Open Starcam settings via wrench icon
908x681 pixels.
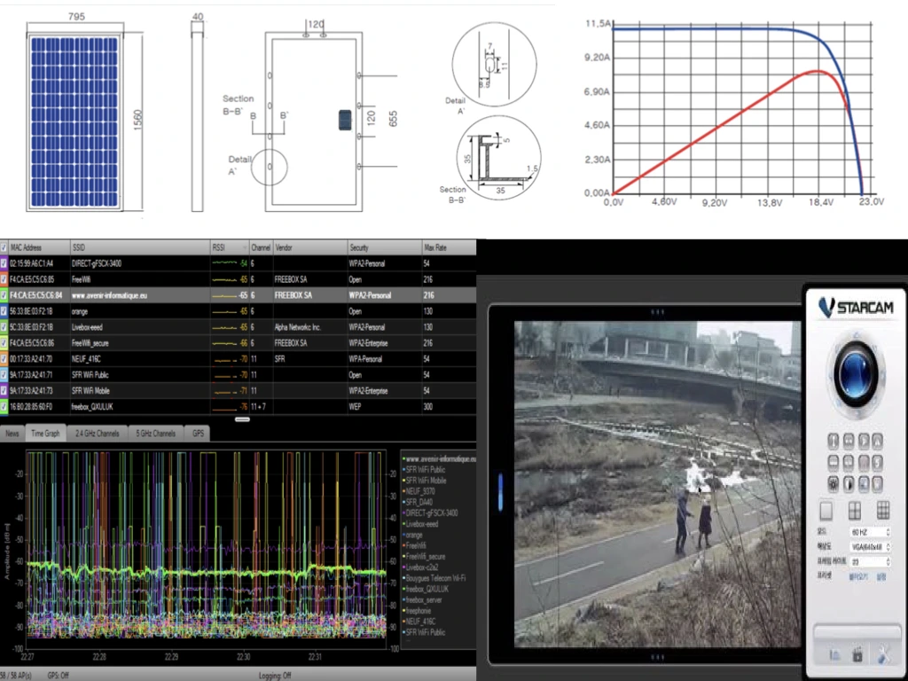point(883,655)
